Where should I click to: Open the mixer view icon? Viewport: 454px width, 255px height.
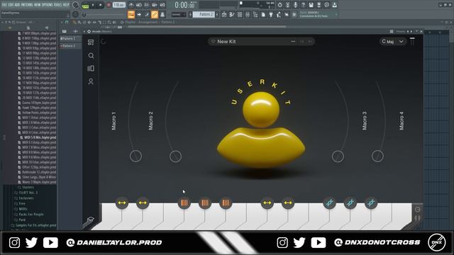[x=248, y=14]
